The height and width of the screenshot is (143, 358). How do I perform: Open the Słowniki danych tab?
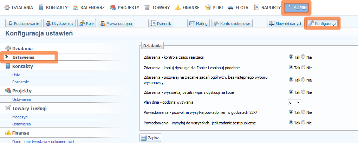285,24
